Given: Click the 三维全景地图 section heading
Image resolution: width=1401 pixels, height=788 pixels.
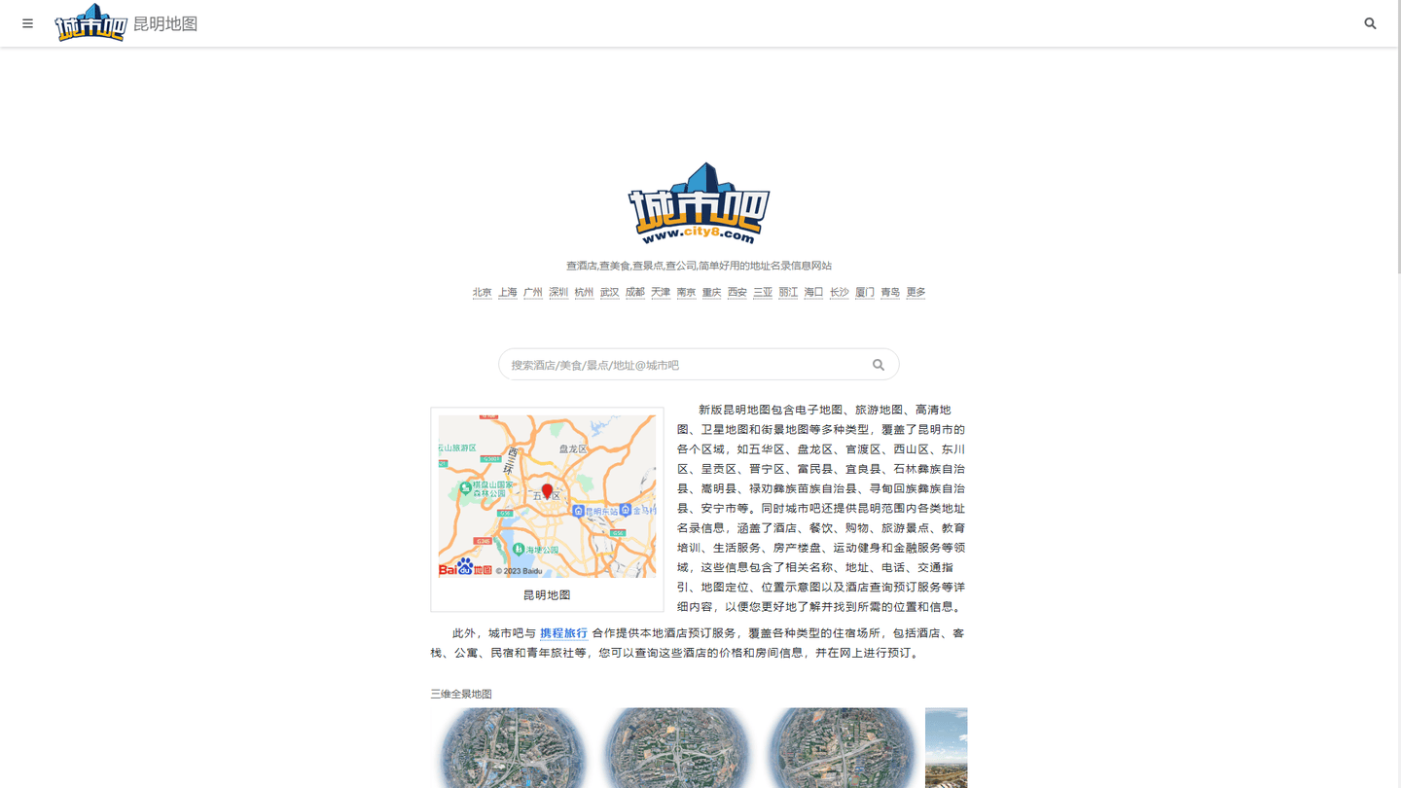Looking at the screenshot, I should coord(461,694).
